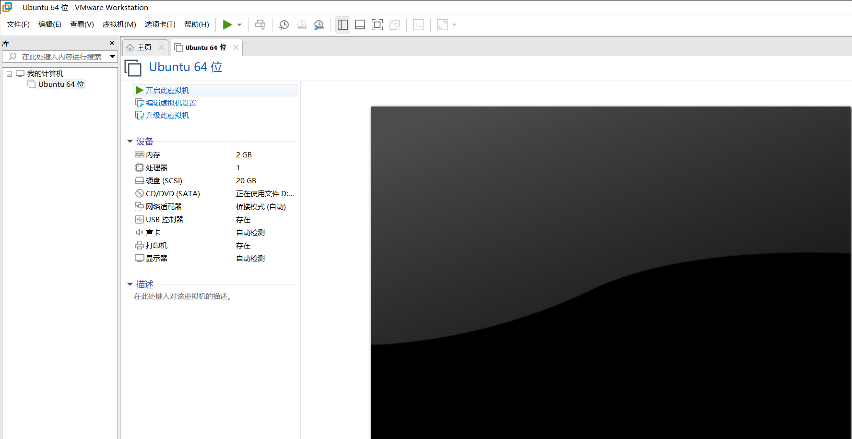Viewport: 852px width, 439px height.
Task: Click the console view toolbar icon
Action: [x=418, y=24]
